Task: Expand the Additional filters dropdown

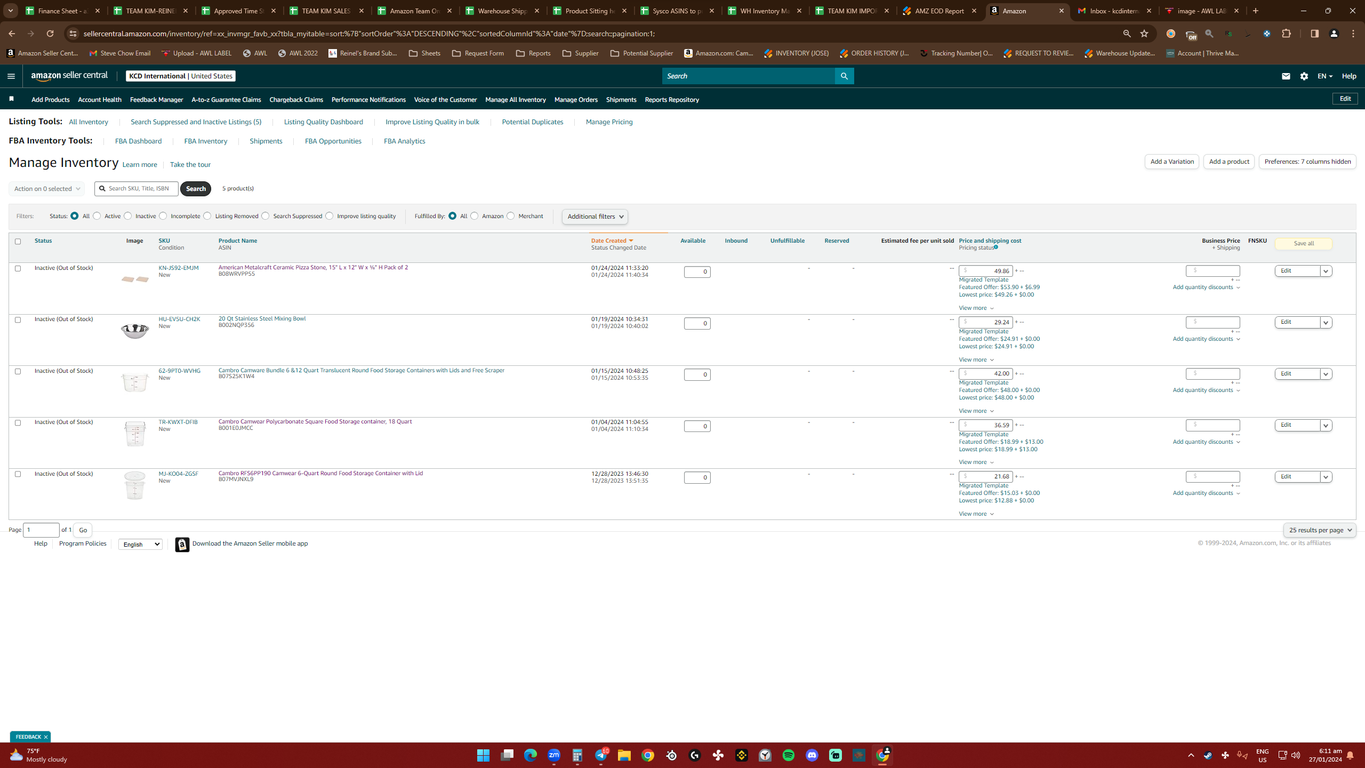Action: [x=595, y=217]
